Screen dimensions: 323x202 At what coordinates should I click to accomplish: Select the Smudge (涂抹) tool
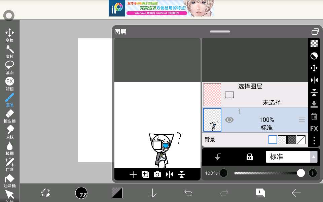[x=9, y=132]
